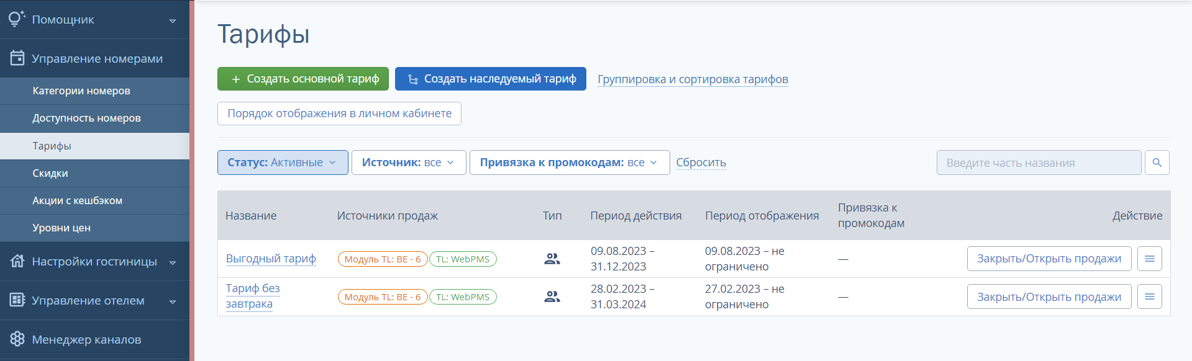This screenshot has width=1192, height=361.
Task: Expand the Управление отелем section arrow
Action: [173, 301]
